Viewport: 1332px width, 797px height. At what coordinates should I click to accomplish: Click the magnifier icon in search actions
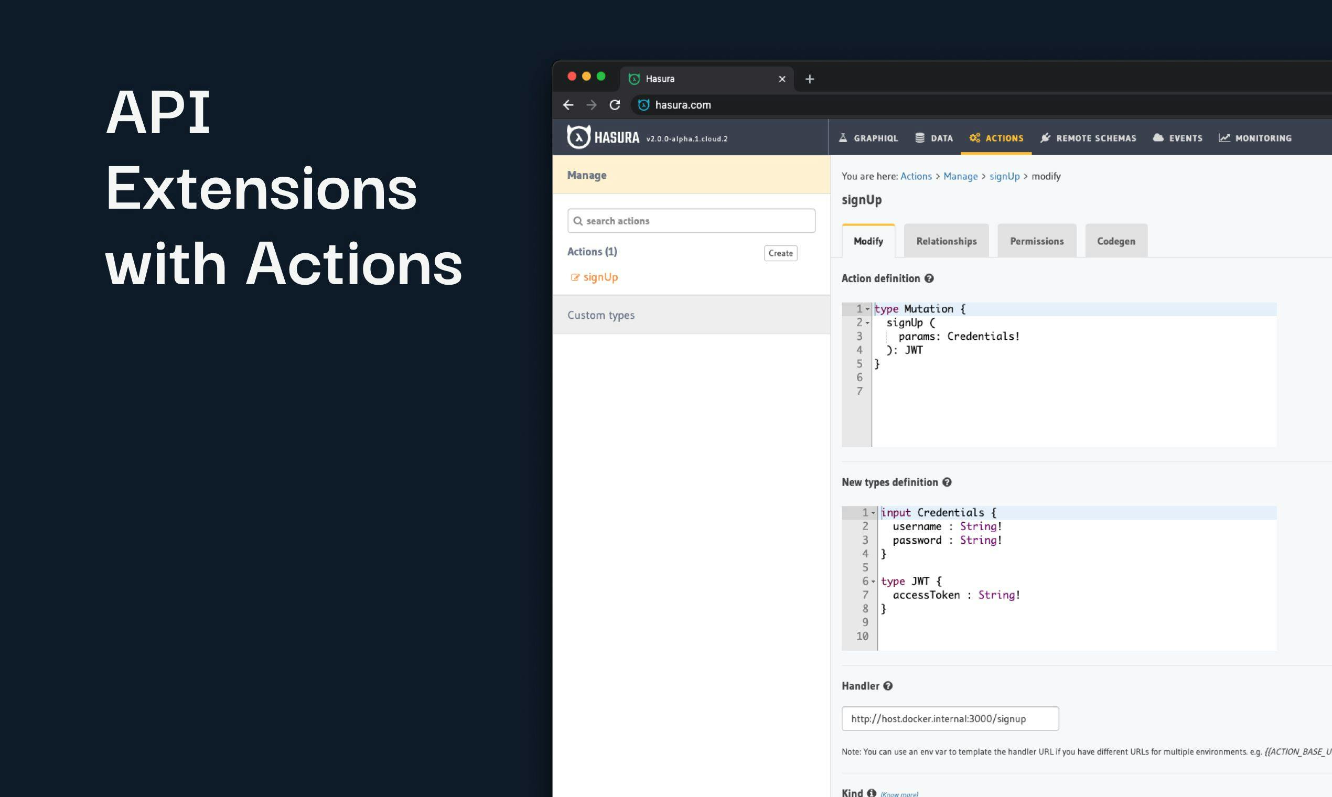click(x=578, y=221)
